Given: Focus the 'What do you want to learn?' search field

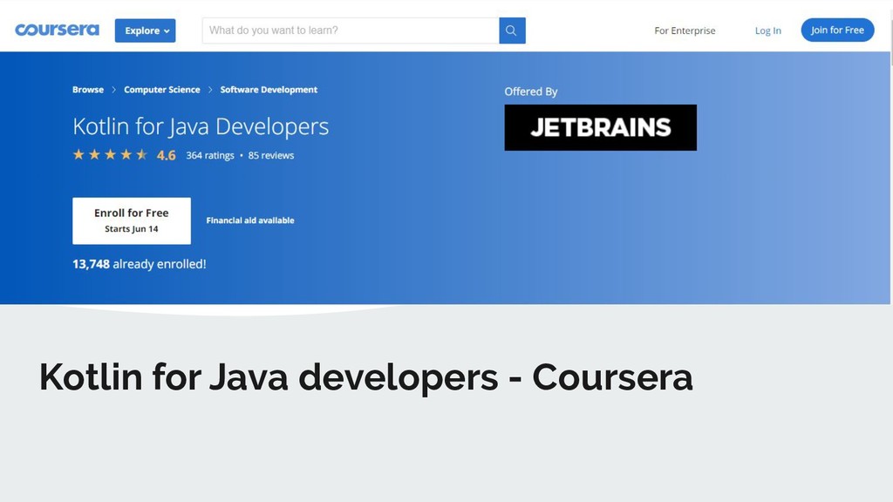Looking at the screenshot, I should pyautogui.click(x=351, y=31).
